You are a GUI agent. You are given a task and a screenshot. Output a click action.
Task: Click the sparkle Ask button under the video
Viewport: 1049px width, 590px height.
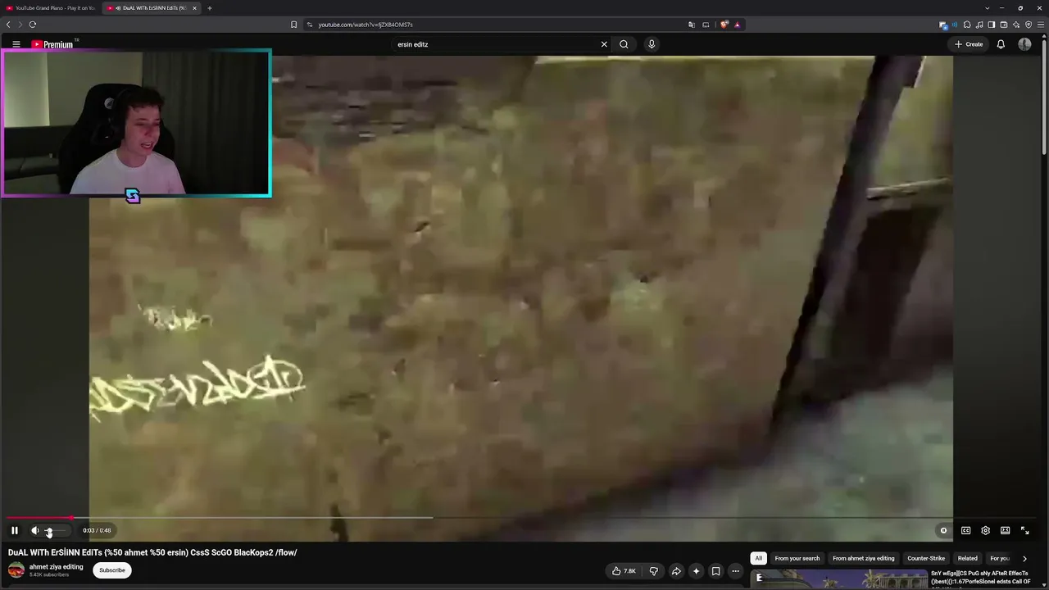pos(696,571)
